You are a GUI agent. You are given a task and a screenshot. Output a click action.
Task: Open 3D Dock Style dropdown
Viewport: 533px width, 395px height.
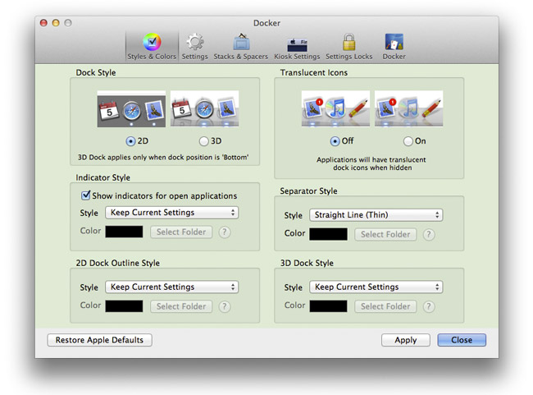pos(376,287)
